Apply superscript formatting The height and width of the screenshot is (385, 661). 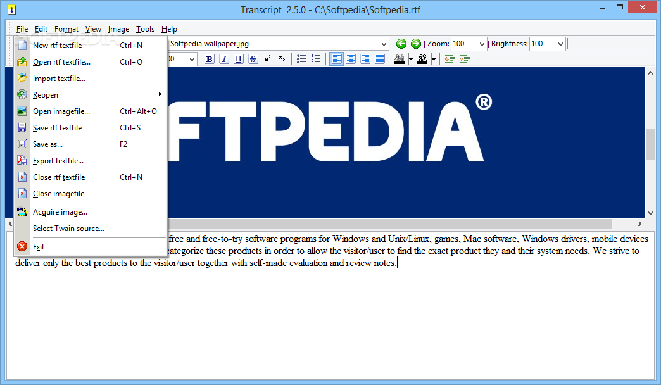coord(267,59)
